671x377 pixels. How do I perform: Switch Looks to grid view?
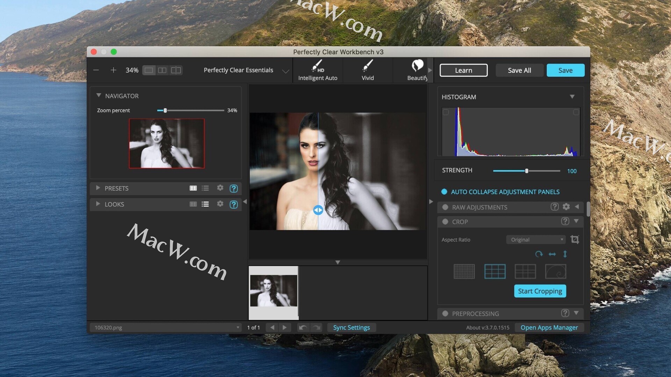coord(193,204)
